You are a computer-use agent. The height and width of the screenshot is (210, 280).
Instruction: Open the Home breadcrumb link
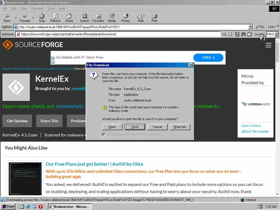point(7,69)
